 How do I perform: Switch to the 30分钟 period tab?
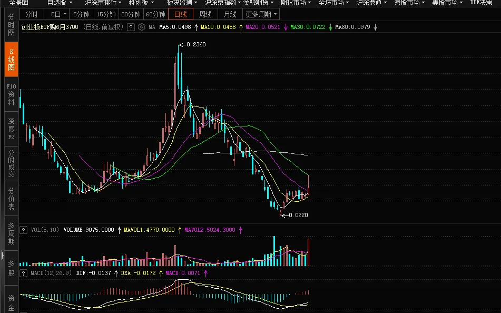[131, 14]
